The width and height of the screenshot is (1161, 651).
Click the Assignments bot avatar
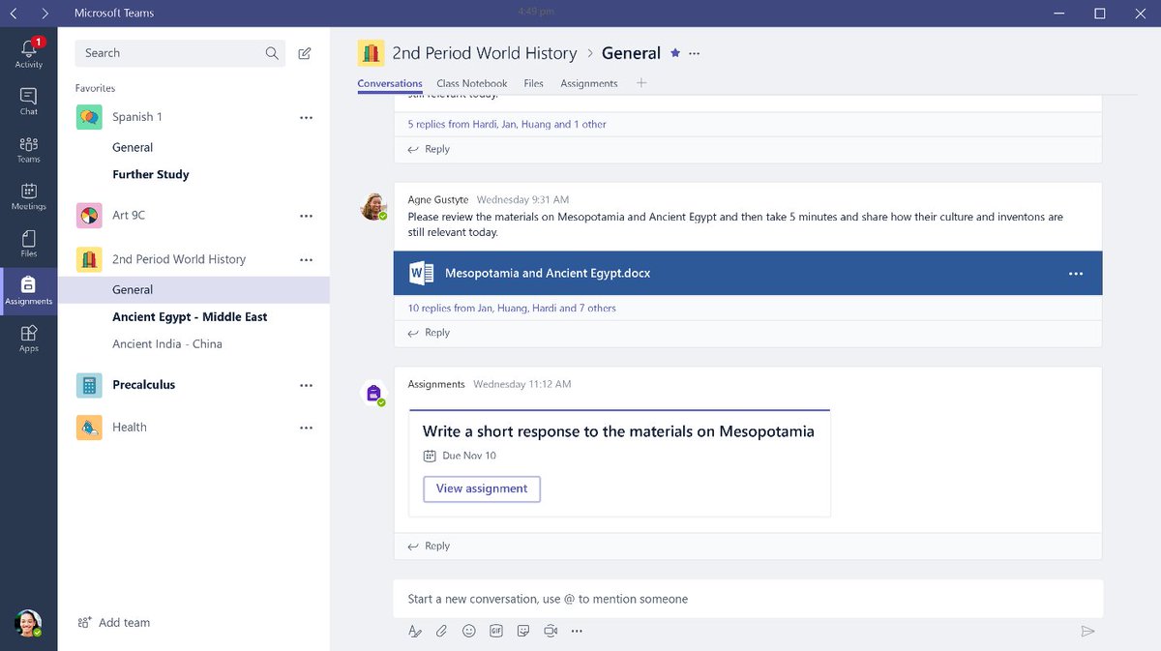point(373,393)
